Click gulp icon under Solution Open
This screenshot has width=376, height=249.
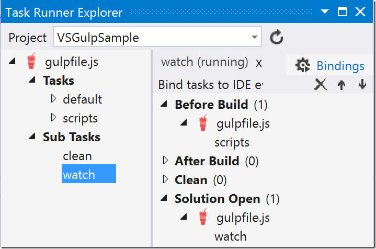(x=203, y=217)
